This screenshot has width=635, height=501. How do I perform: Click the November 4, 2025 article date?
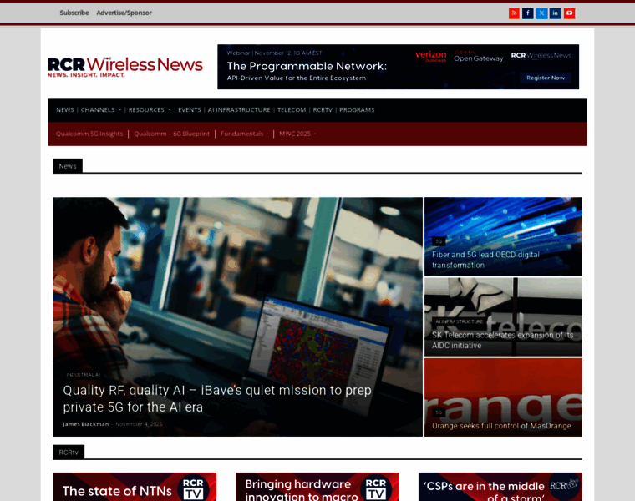(139, 424)
